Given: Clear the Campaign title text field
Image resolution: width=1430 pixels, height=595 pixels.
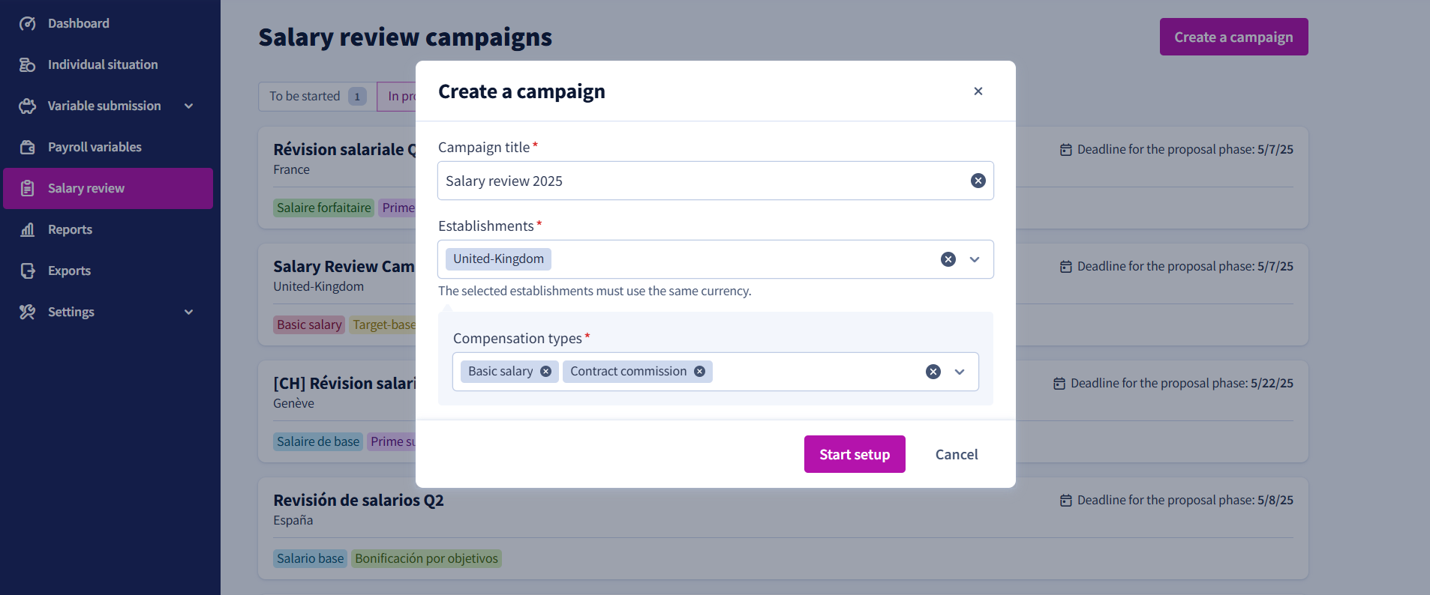Looking at the screenshot, I should pos(978,181).
